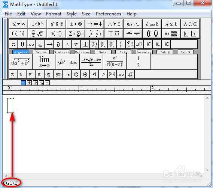Switch to the Algebra tab
Viewport: 213px width, 188px height.
point(21,52)
